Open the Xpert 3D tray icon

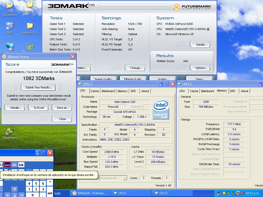click(237, 193)
